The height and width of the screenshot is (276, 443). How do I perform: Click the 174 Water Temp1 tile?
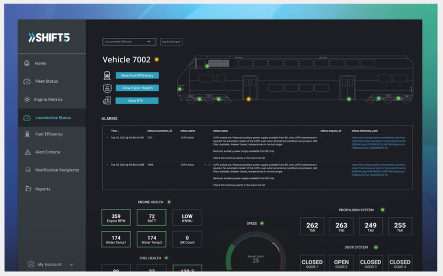[116, 239]
